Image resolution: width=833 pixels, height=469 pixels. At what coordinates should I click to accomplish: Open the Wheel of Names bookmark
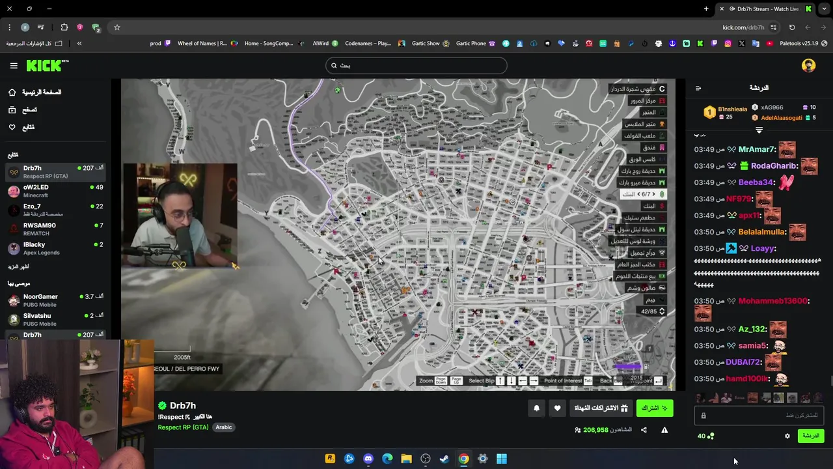pyautogui.click(x=208, y=44)
